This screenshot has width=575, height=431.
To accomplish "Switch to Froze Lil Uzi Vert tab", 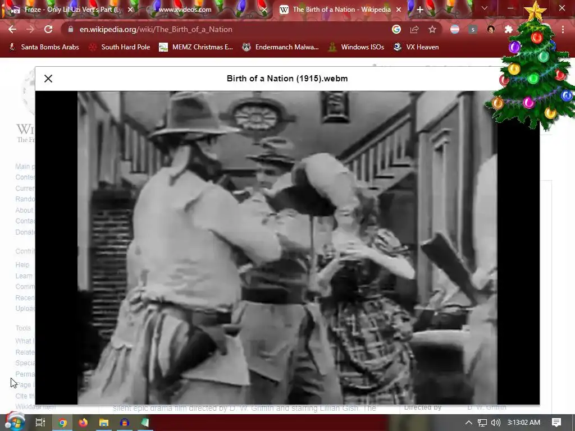I will [71, 10].
